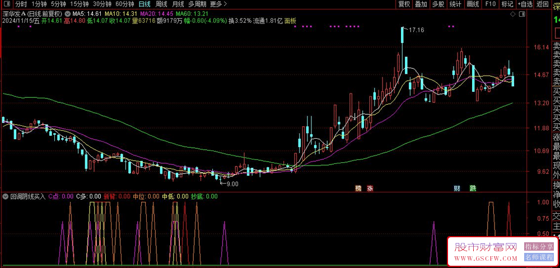Click the 财 event marker

[457, 188]
